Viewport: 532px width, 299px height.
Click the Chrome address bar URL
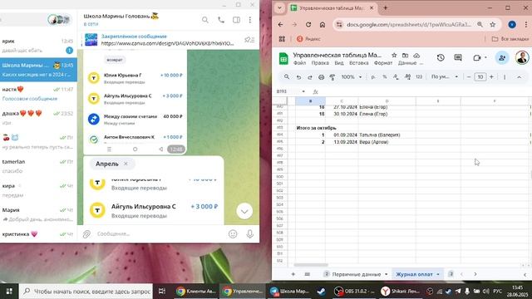click(409, 24)
